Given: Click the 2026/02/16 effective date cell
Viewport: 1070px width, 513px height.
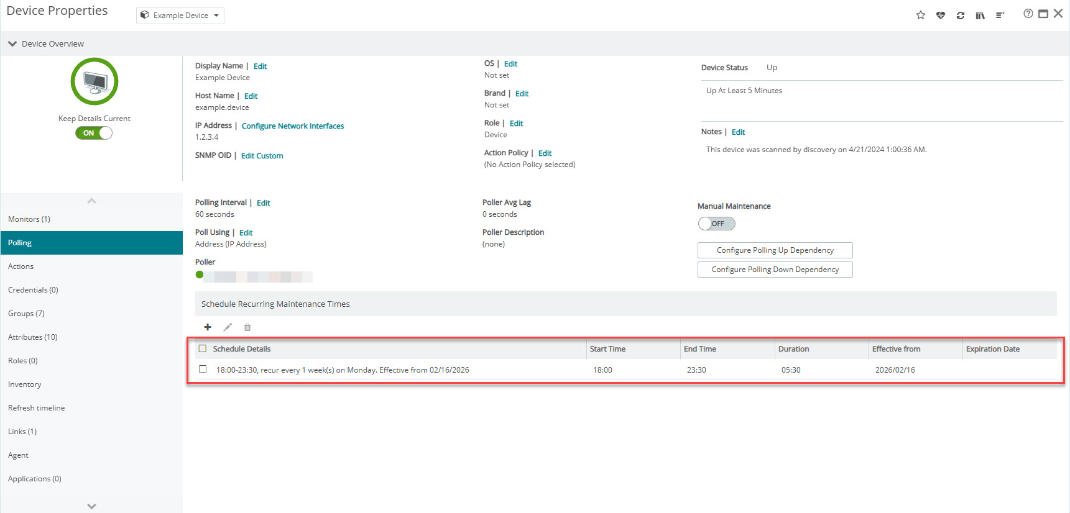Looking at the screenshot, I should pyautogui.click(x=895, y=370).
